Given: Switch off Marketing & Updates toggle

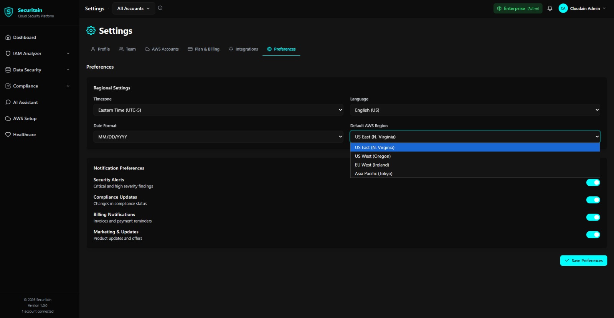Looking at the screenshot, I should tap(593, 235).
